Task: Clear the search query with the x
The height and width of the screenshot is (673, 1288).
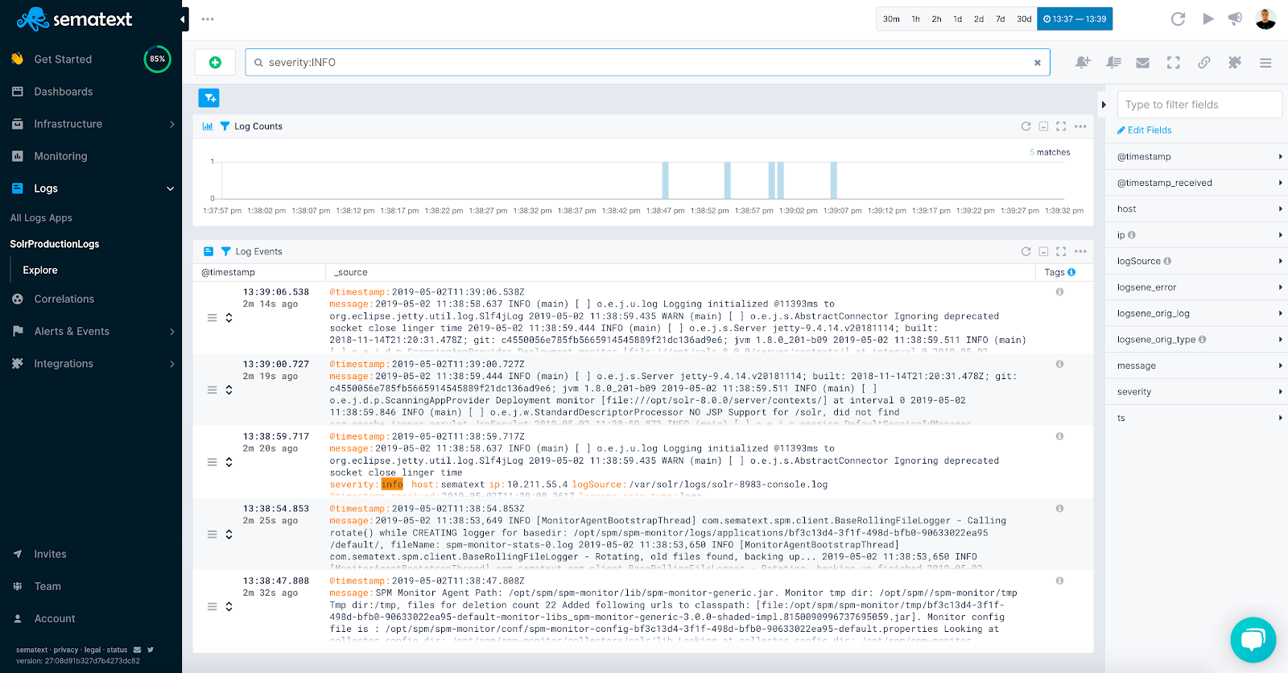Action: pyautogui.click(x=1037, y=63)
